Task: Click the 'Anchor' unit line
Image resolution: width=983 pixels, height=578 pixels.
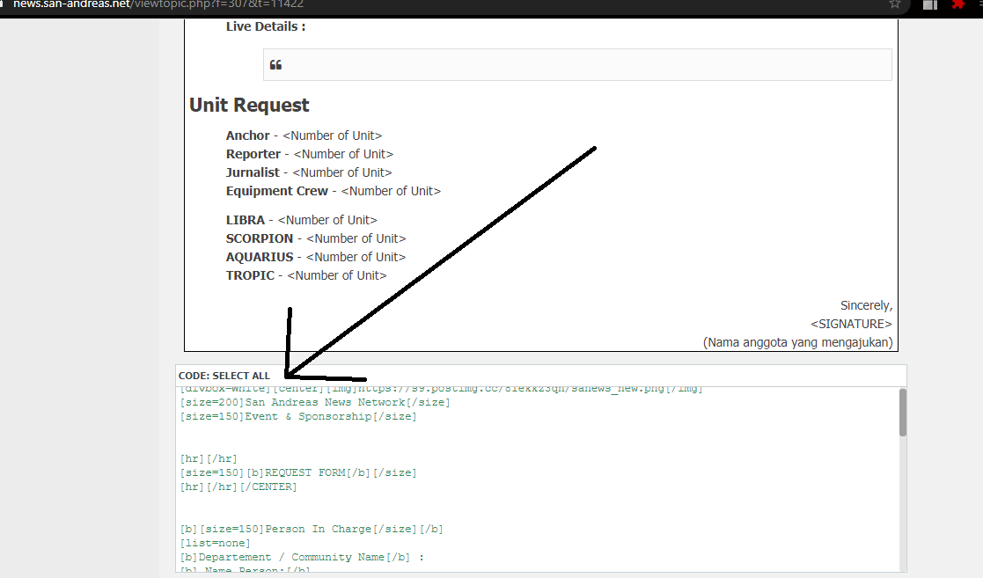Action: [x=304, y=135]
